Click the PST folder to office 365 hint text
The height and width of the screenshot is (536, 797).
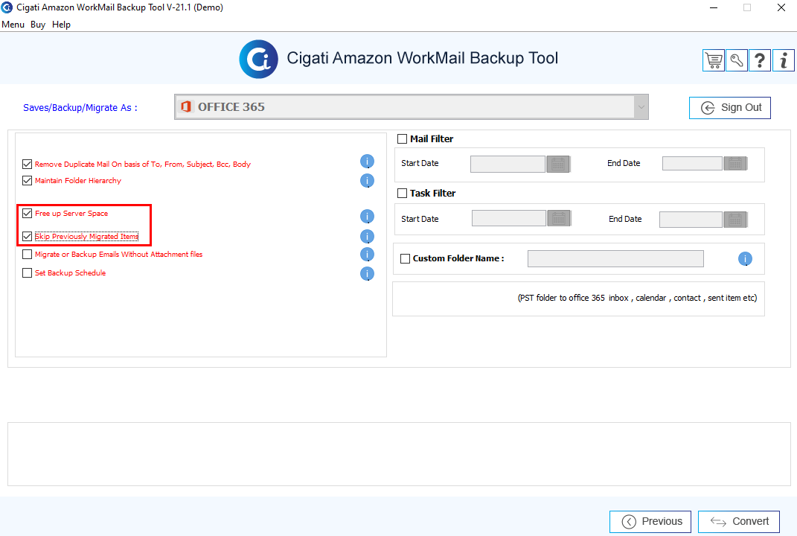click(x=637, y=298)
